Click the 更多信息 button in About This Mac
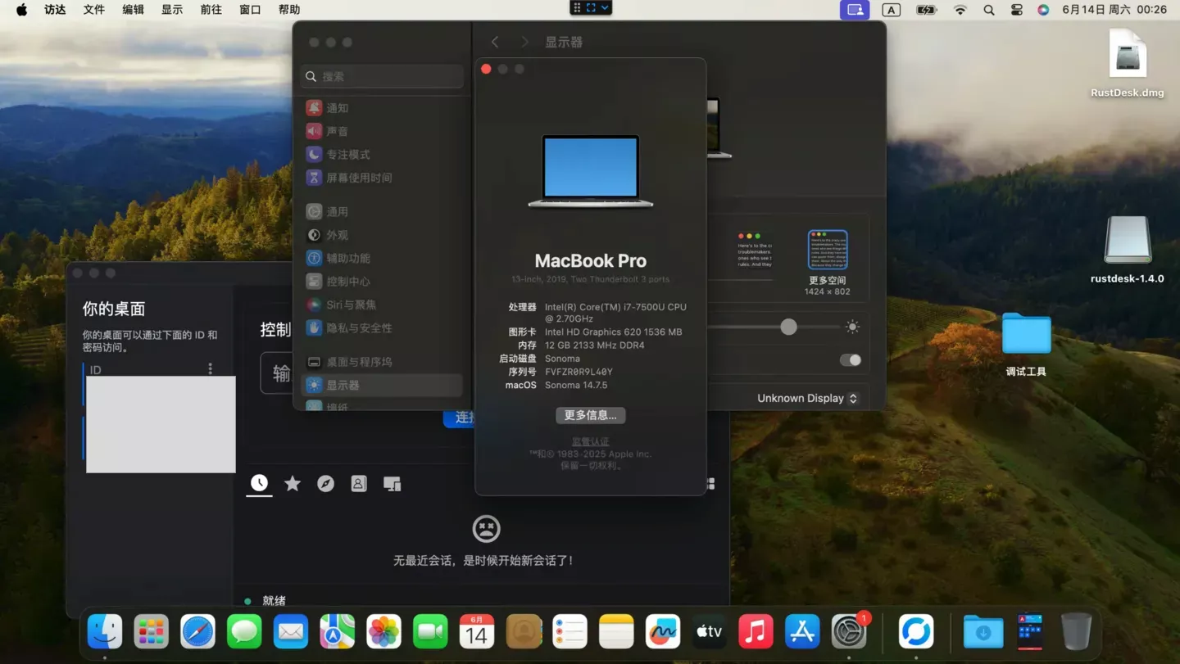1180x664 pixels. coord(590,415)
